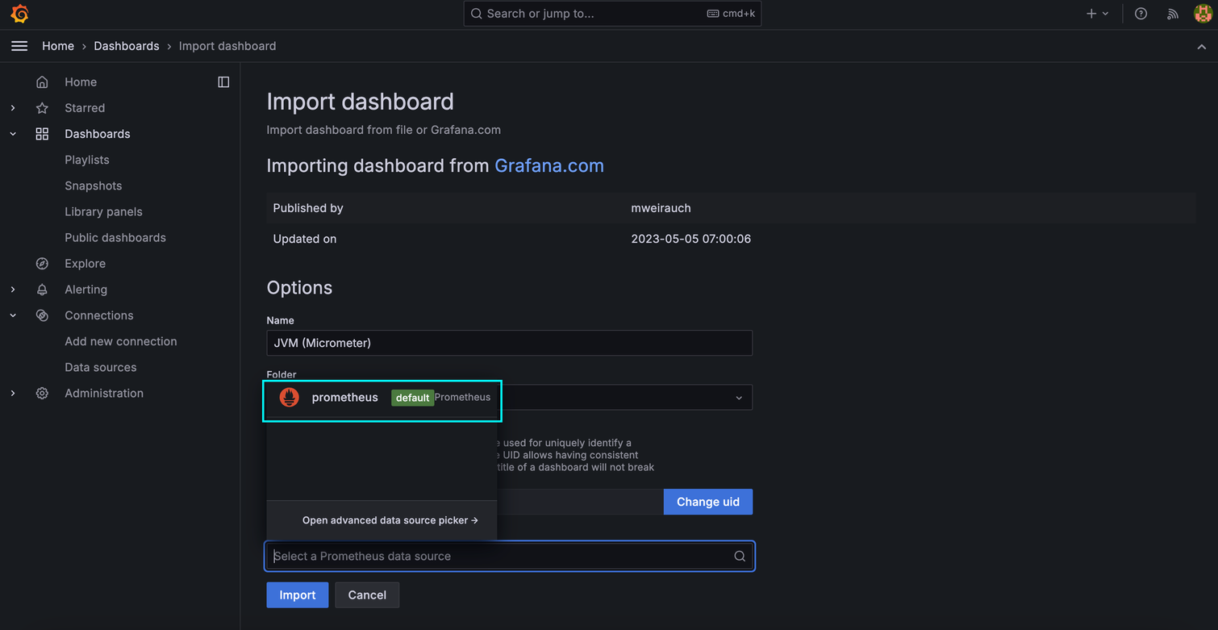Image resolution: width=1218 pixels, height=630 pixels.
Task: Select the prometheus default data source
Action: 382,398
